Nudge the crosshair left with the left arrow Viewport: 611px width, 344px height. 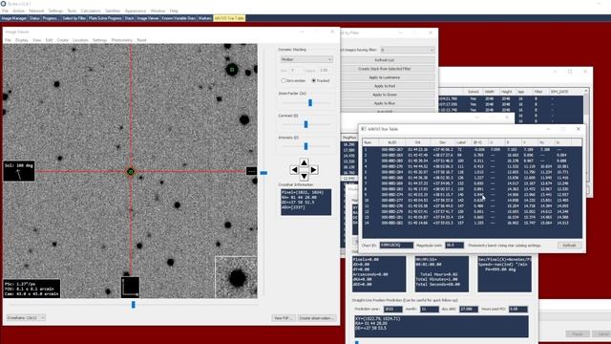coord(295,170)
